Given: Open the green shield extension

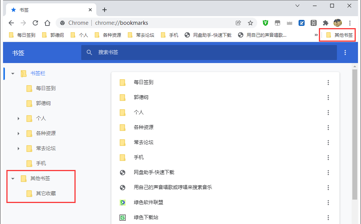Looking at the screenshot, I should (x=265, y=23).
